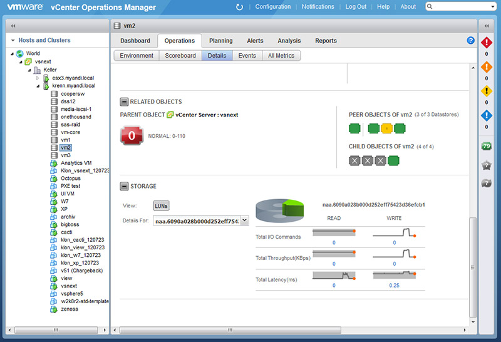Select media-iscsi-1 datastore in tree
The width and height of the screenshot is (501, 342).
[76, 110]
